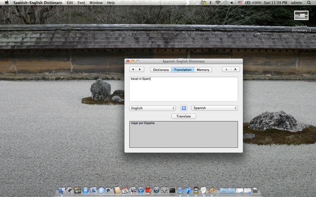Close the Spanish-English Dictionary window
This screenshot has width=316, height=197.
[128, 61]
